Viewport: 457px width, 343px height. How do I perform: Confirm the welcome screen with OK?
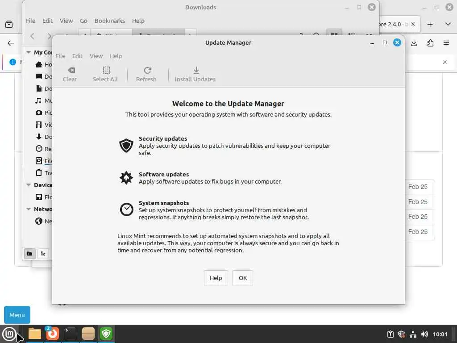tap(243, 278)
